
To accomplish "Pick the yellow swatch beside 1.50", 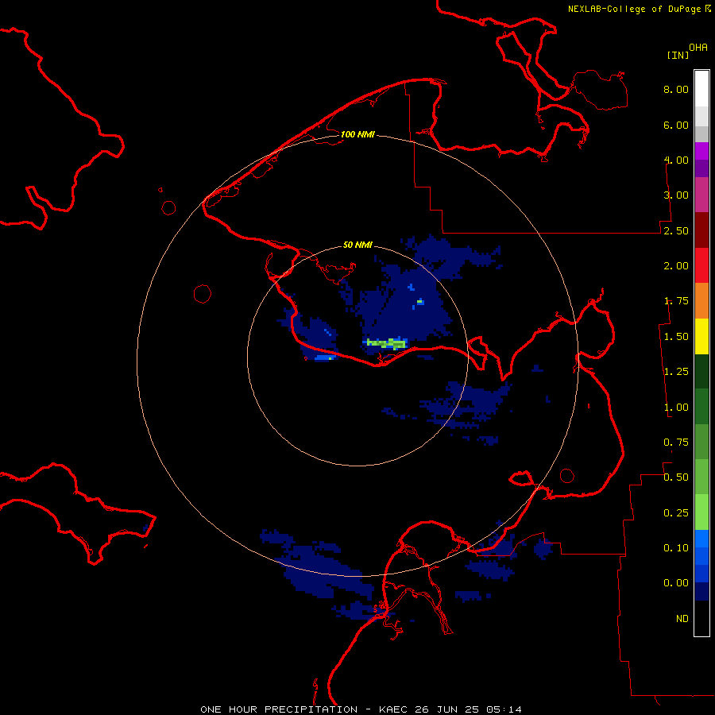I will 701,336.
